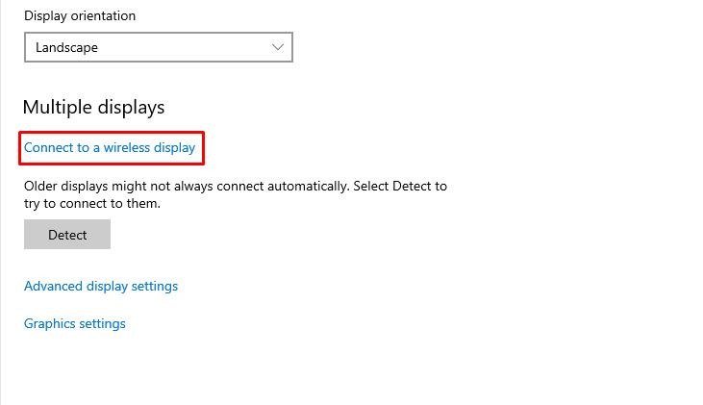Click the "Select Detect to" sentence text
The height and width of the screenshot is (405, 703).
point(399,186)
